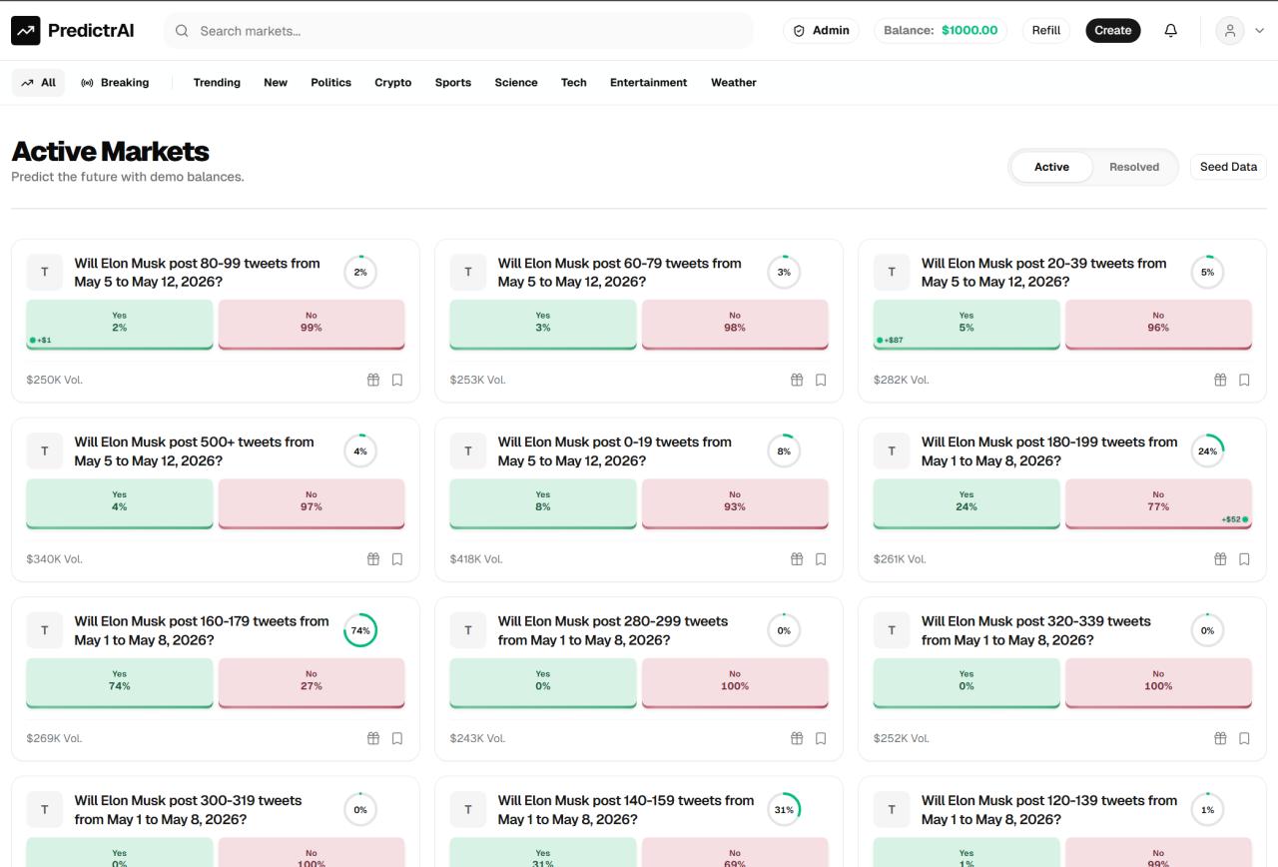Click T thumbnail on 320-339 tweets market
Viewport: 1278px width, 867px height.
(892, 630)
